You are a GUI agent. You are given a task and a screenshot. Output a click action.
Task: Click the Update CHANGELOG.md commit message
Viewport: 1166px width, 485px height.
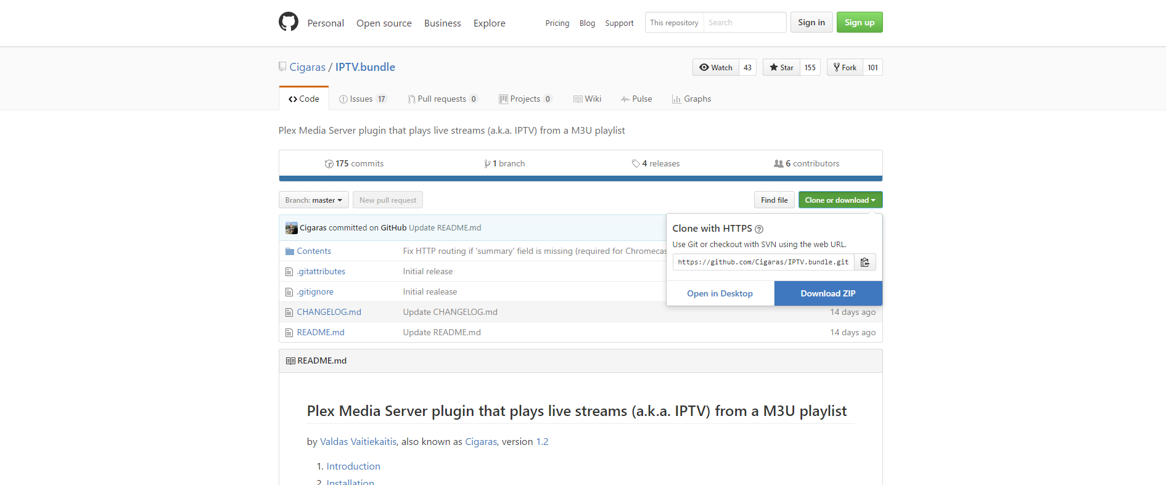[450, 312]
